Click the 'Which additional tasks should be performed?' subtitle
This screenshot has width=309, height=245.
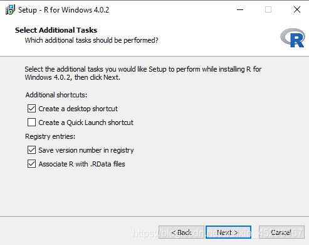92,40
